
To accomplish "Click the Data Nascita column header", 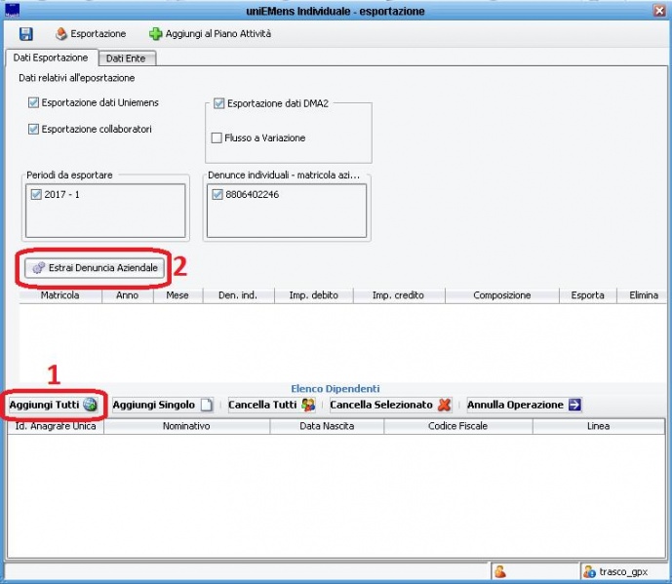I will [327, 426].
